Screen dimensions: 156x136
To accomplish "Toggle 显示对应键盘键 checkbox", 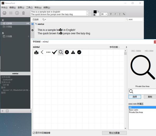I will point(34,133).
